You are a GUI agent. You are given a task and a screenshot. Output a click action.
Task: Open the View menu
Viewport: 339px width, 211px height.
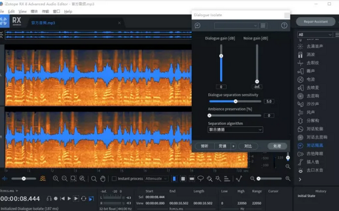[x=22, y=11]
